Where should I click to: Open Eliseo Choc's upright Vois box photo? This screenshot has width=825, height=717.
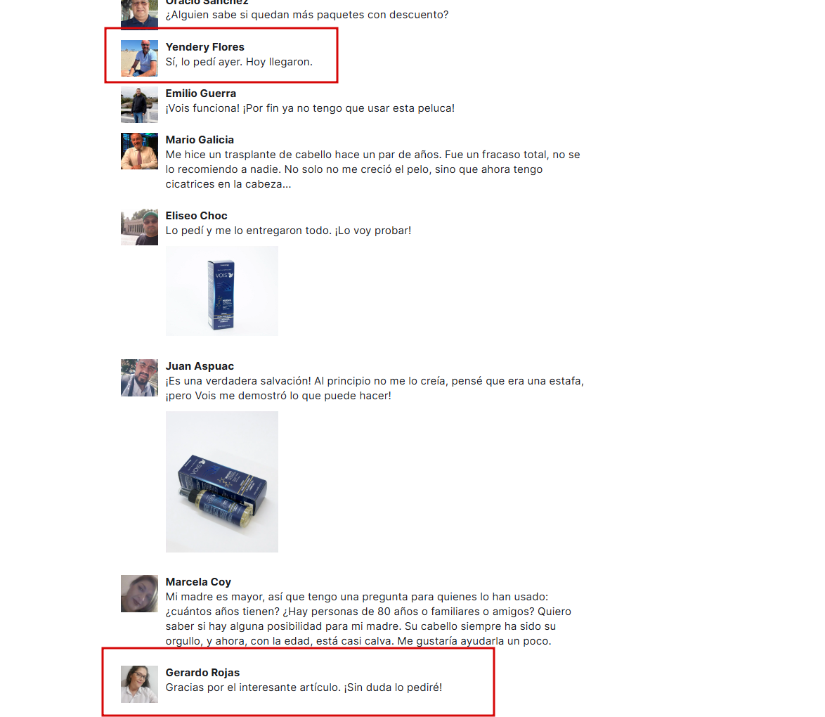coord(222,291)
